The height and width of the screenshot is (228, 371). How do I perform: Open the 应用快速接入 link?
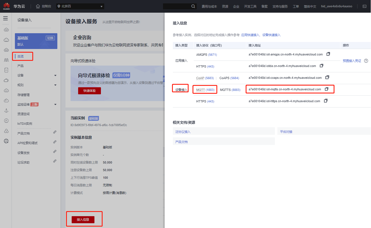250,35
